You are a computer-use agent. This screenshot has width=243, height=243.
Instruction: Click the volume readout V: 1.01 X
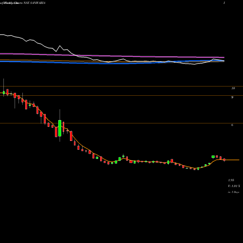pos(234,186)
